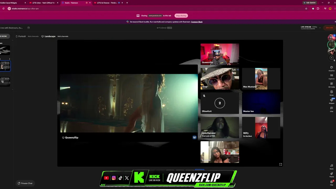Switch to the Landscape layout
Image resolution: width=336 pixels, height=189 pixels.
[48, 36]
